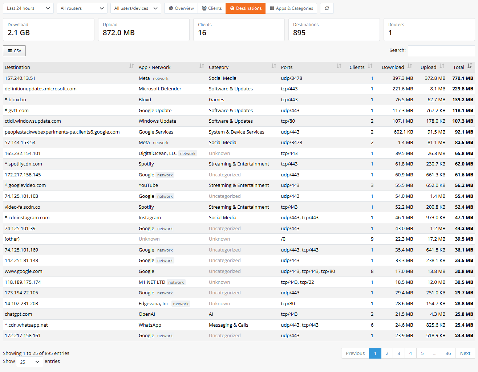Sort by Upload column arrows

[x=442, y=66]
